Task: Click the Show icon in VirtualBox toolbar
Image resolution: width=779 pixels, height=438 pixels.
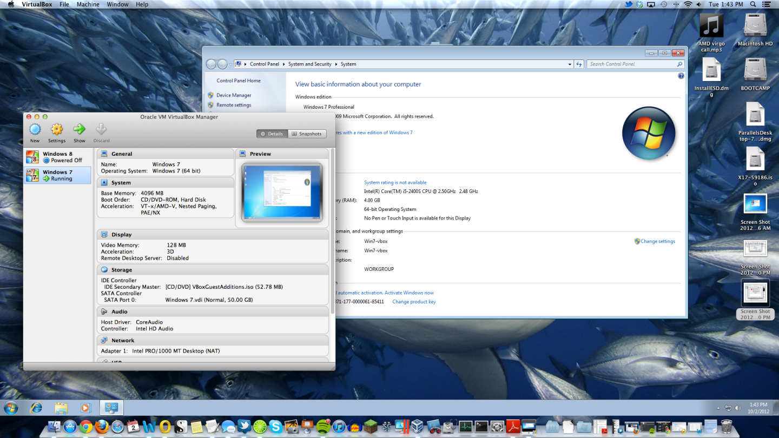Action: [x=79, y=131]
